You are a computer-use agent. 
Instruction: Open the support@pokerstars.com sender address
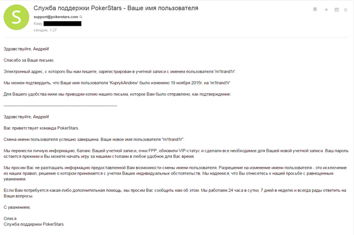coord(56,17)
